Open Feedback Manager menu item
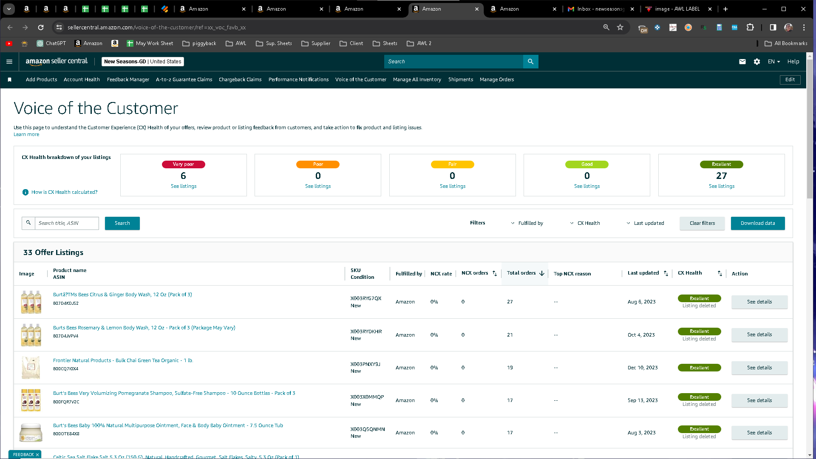The height and width of the screenshot is (459, 816). click(x=128, y=79)
